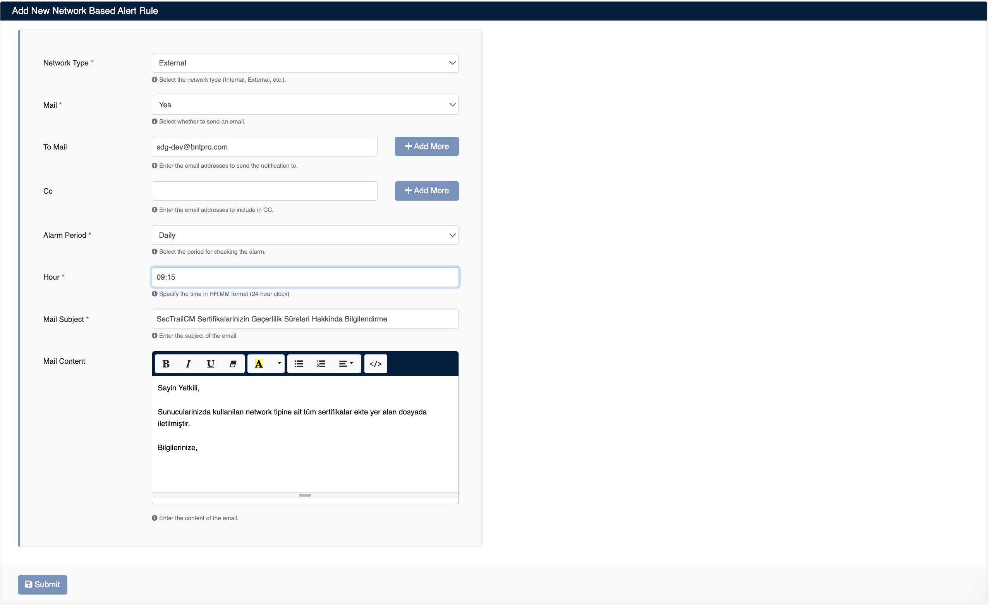Image resolution: width=989 pixels, height=605 pixels.
Task: Click info icon beside CC hint
Action: (155, 210)
